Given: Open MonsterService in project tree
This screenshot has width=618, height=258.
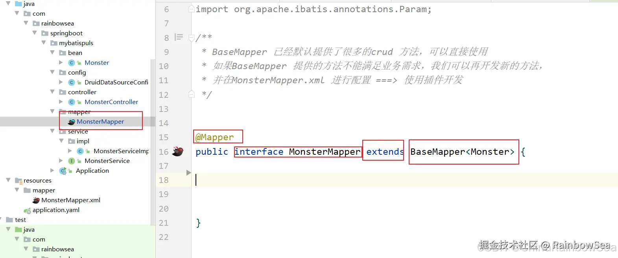Looking at the screenshot, I should pyautogui.click(x=107, y=161).
